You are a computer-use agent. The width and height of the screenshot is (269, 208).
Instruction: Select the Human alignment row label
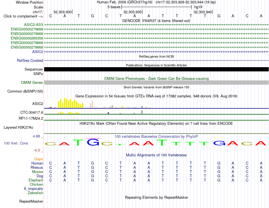pos(37,163)
